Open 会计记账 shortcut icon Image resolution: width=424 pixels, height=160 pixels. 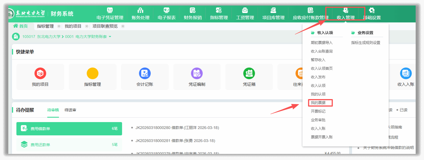(x=145, y=73)
